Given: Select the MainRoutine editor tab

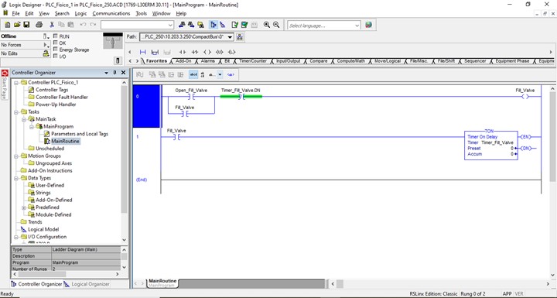Looking at the screenshot, I should coord(162,283).
